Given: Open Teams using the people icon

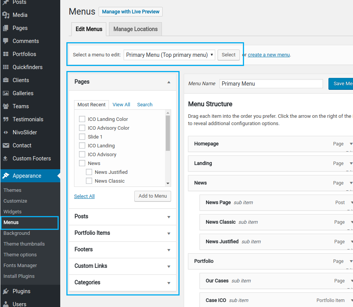Looking at the screenshot, I should pos(6,106).
